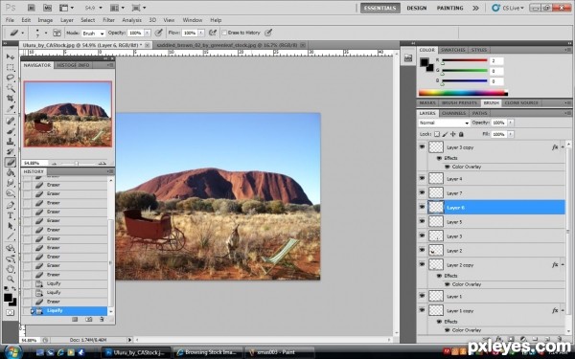Image resolution: width=575 pixels, height=359 pixels.
Task: Open the Image menu
Action: coord(45,20)
